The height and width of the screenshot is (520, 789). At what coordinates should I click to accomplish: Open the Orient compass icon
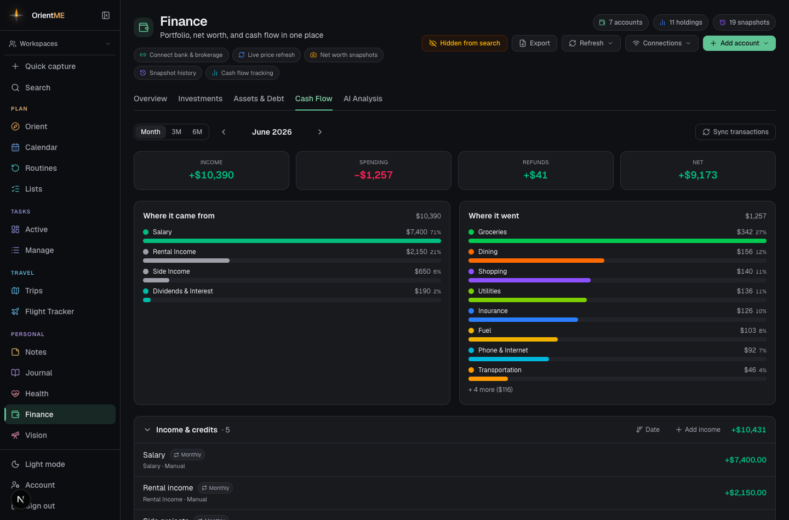coord(15,126)
